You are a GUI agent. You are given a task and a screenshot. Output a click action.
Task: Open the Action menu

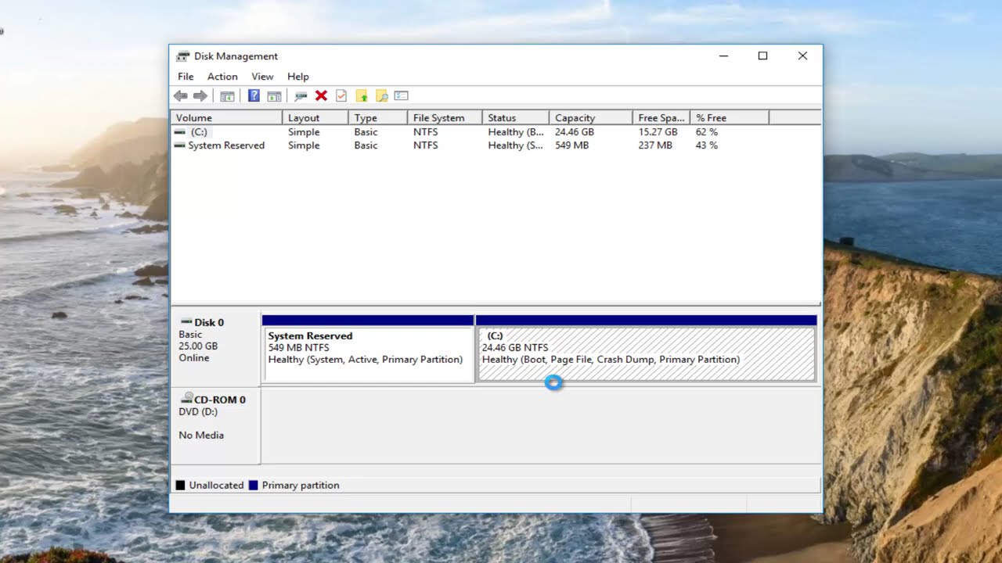(x=222, y=77)
